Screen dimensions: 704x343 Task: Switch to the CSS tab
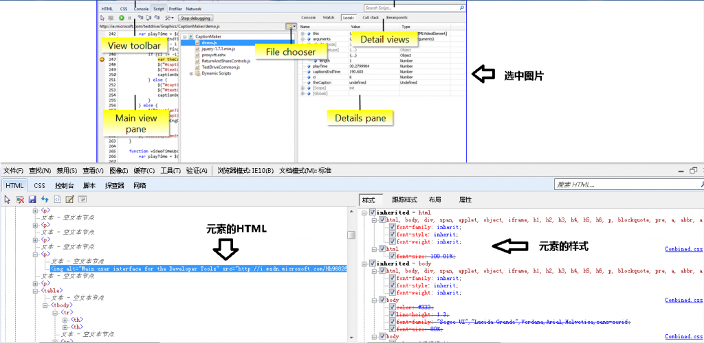click(x=39, y=185)
